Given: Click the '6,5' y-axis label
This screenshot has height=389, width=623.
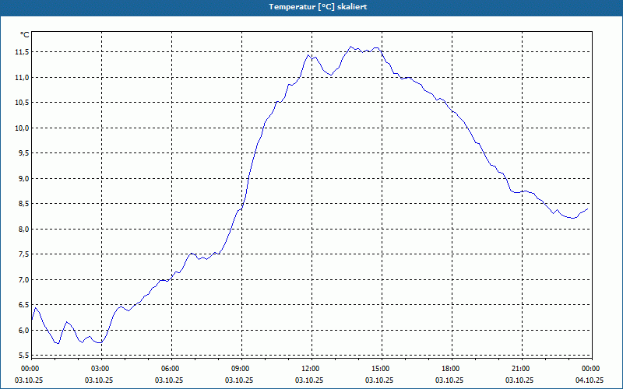Looking at the screenshot, I should [24, 305].
